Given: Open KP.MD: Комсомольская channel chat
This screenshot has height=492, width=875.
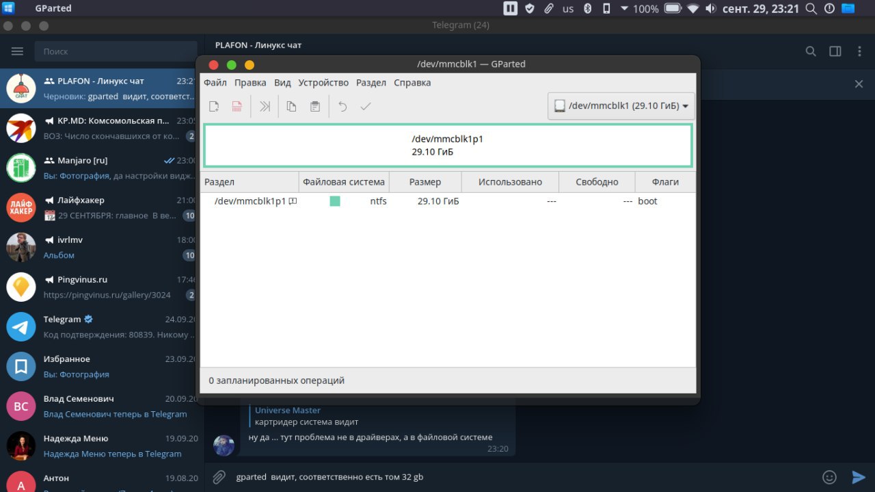Looking at the screenshot, I should pyautogui.click(x=98, y=128).
